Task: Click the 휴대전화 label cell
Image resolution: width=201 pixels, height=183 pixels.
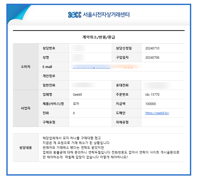Action: (x=127, y=85)
